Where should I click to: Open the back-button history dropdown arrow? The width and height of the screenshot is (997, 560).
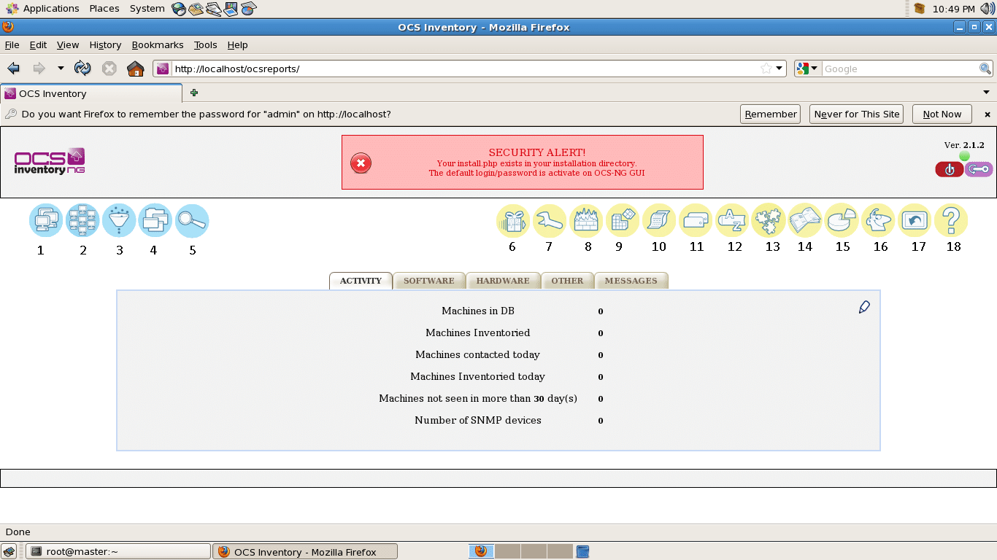point(61,68)
